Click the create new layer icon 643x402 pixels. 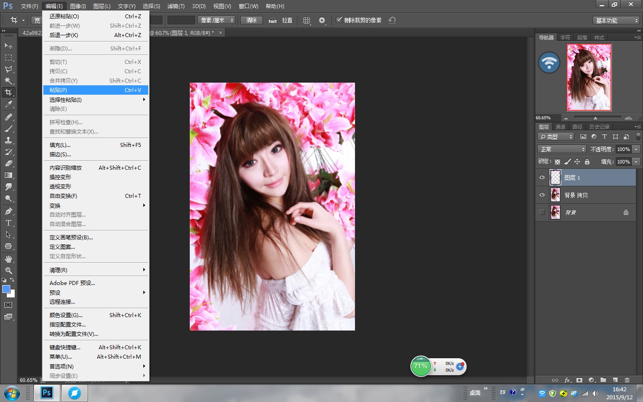(x=615, y=380)
